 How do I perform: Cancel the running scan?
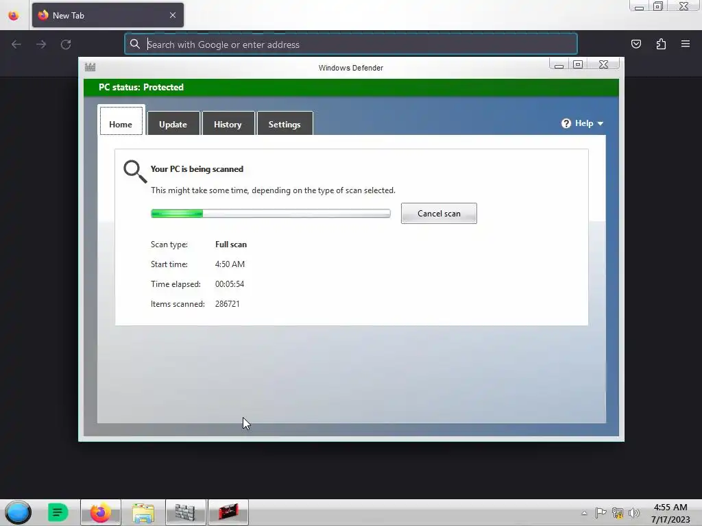(439, 214)
